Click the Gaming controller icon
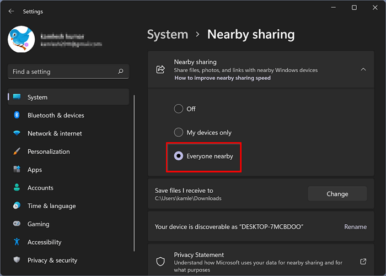Viewport: 386px width, 276px height. point(17,224)
